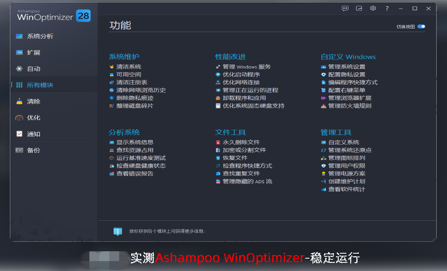Click the shield icon beside 配置隐私设置

pyautogui.click(x=323, y=75)
